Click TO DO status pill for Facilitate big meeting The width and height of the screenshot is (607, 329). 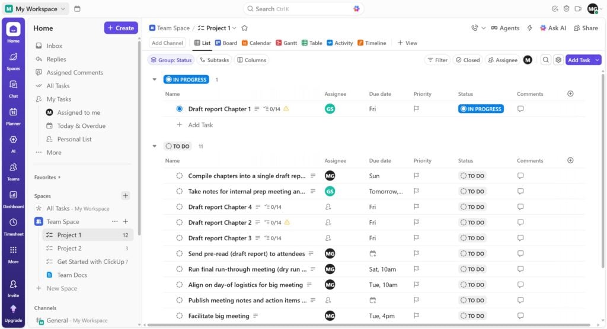(x=472, y=316)
